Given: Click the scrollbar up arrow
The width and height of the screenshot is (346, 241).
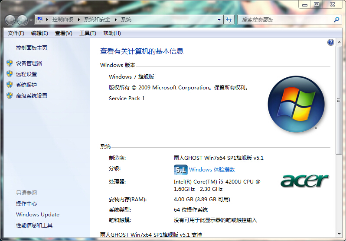Looking at the screenshot, I should click(339, 42).
